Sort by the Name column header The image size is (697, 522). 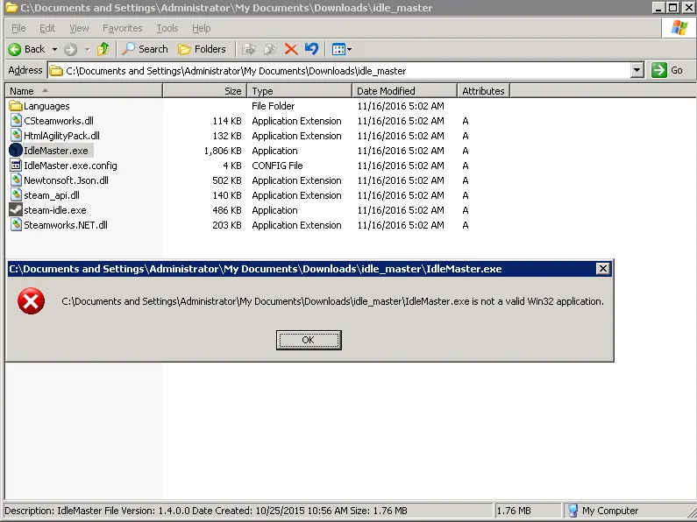click(x=83, y=91)
